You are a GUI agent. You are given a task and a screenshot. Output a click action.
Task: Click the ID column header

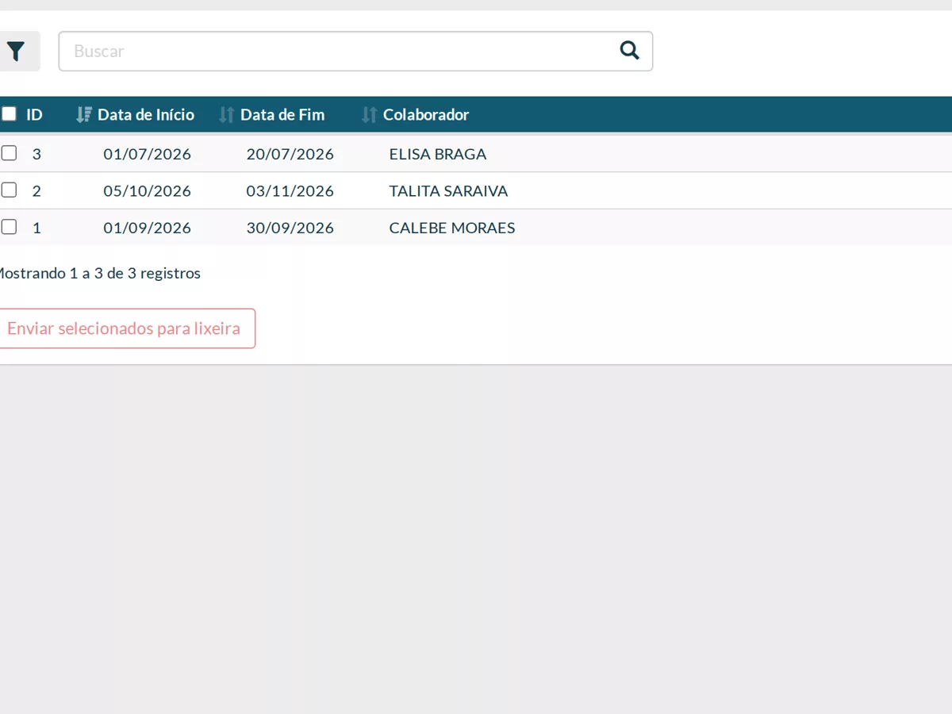coord(34,115)
